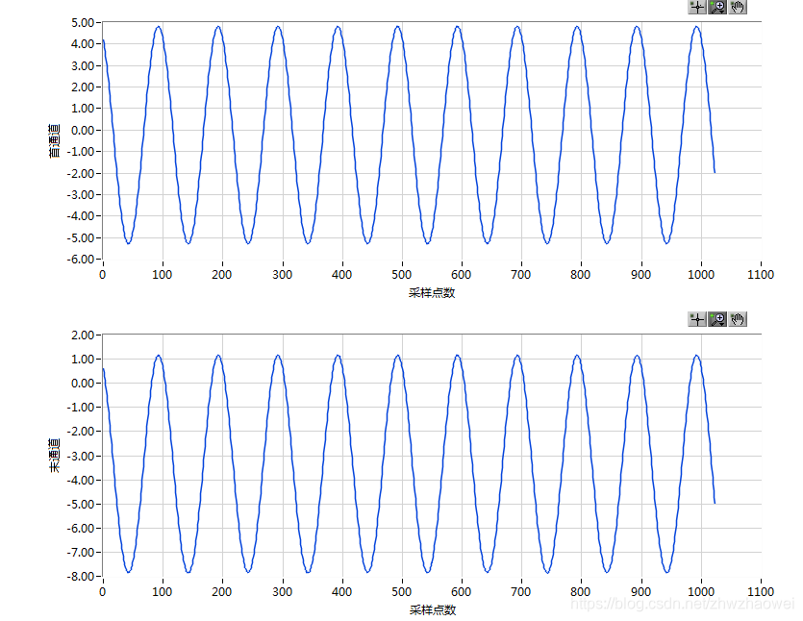803x621 pixels.
Task: Click the -4.00 tick on 末通道 y-axis
Action: tap(81, 481)
